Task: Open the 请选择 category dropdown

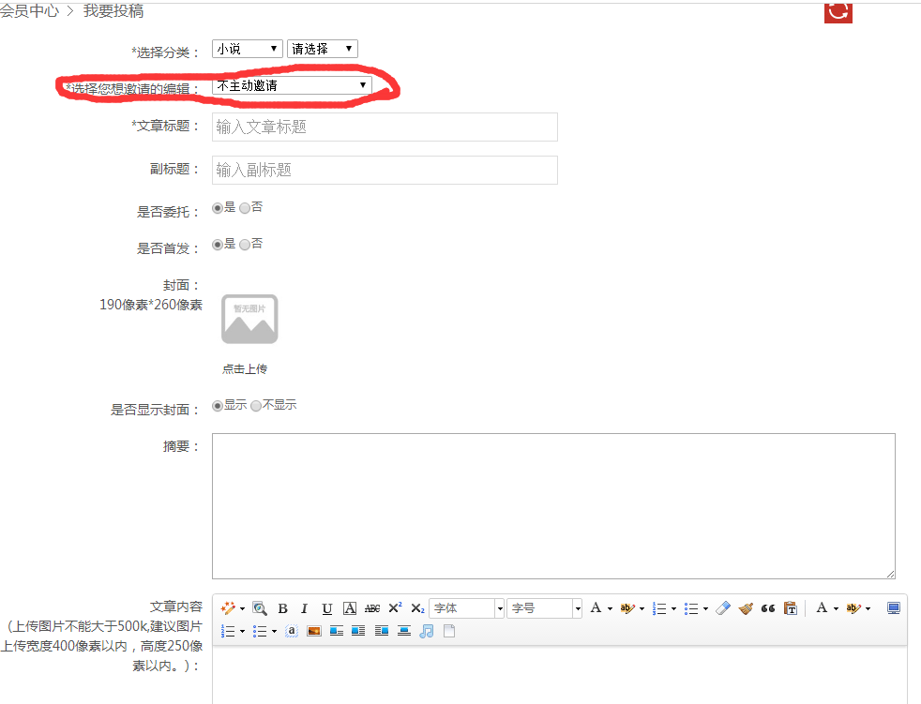Action: 322,48
